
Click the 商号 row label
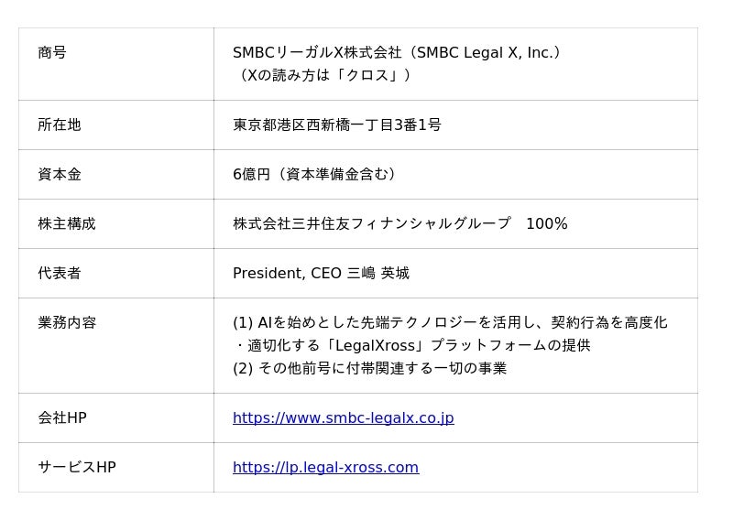click(x=52, y=53)
